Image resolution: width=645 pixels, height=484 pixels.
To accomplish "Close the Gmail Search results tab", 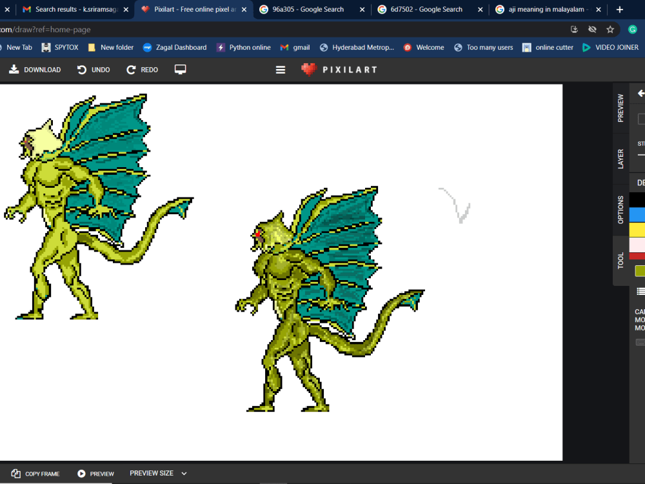I will point(126,9).
